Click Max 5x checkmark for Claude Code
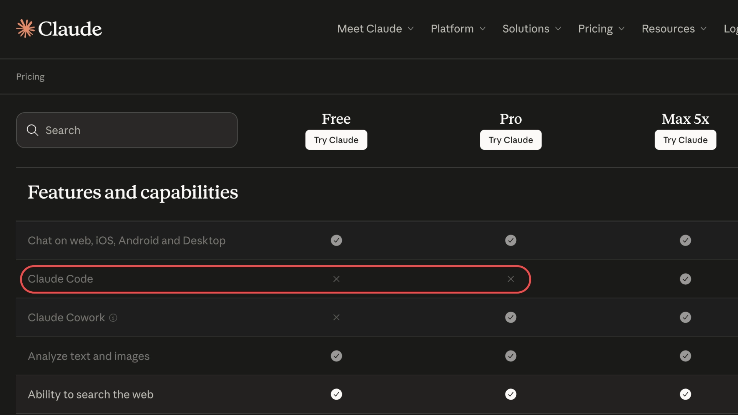 pyautogui.click(x=685, y=279)
